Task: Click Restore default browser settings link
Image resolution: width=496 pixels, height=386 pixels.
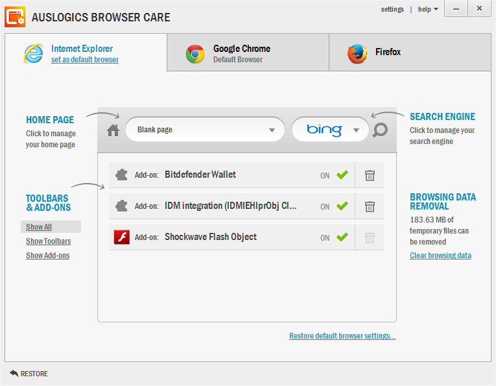Action: (342, 335)
